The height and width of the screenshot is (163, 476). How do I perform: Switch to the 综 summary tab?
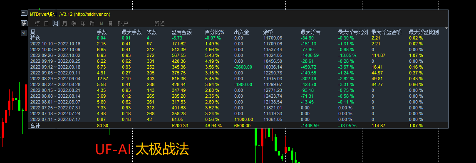coord(37,23)
